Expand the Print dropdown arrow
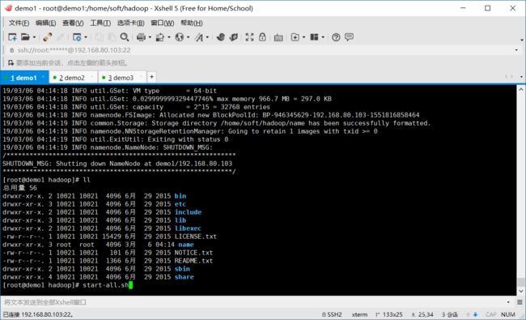Screen dimensions: 526x320 (x=150, y=37)
